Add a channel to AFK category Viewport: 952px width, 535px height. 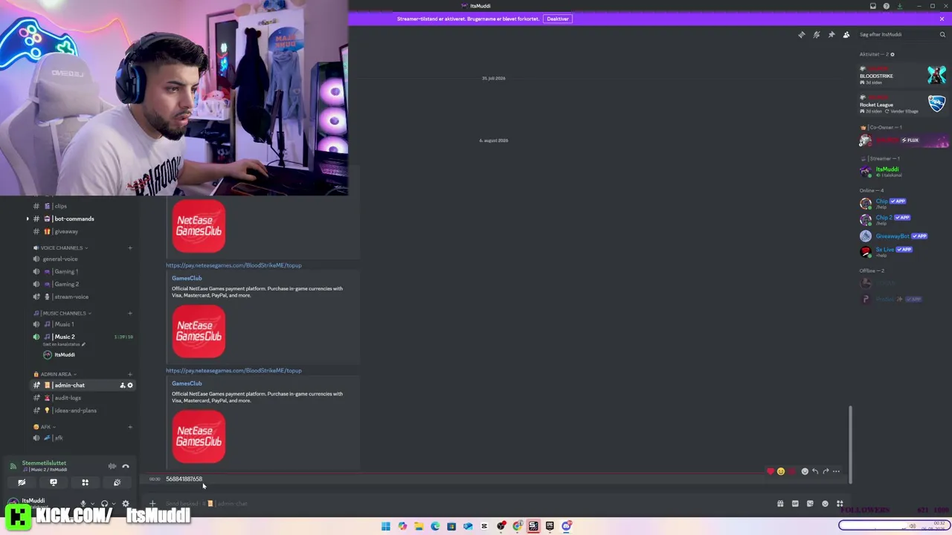tap(130, 427)
